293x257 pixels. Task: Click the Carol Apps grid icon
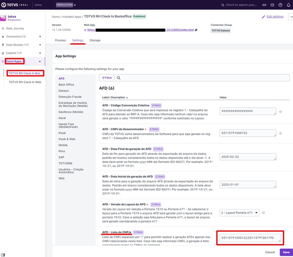click(x=3, y=62)
